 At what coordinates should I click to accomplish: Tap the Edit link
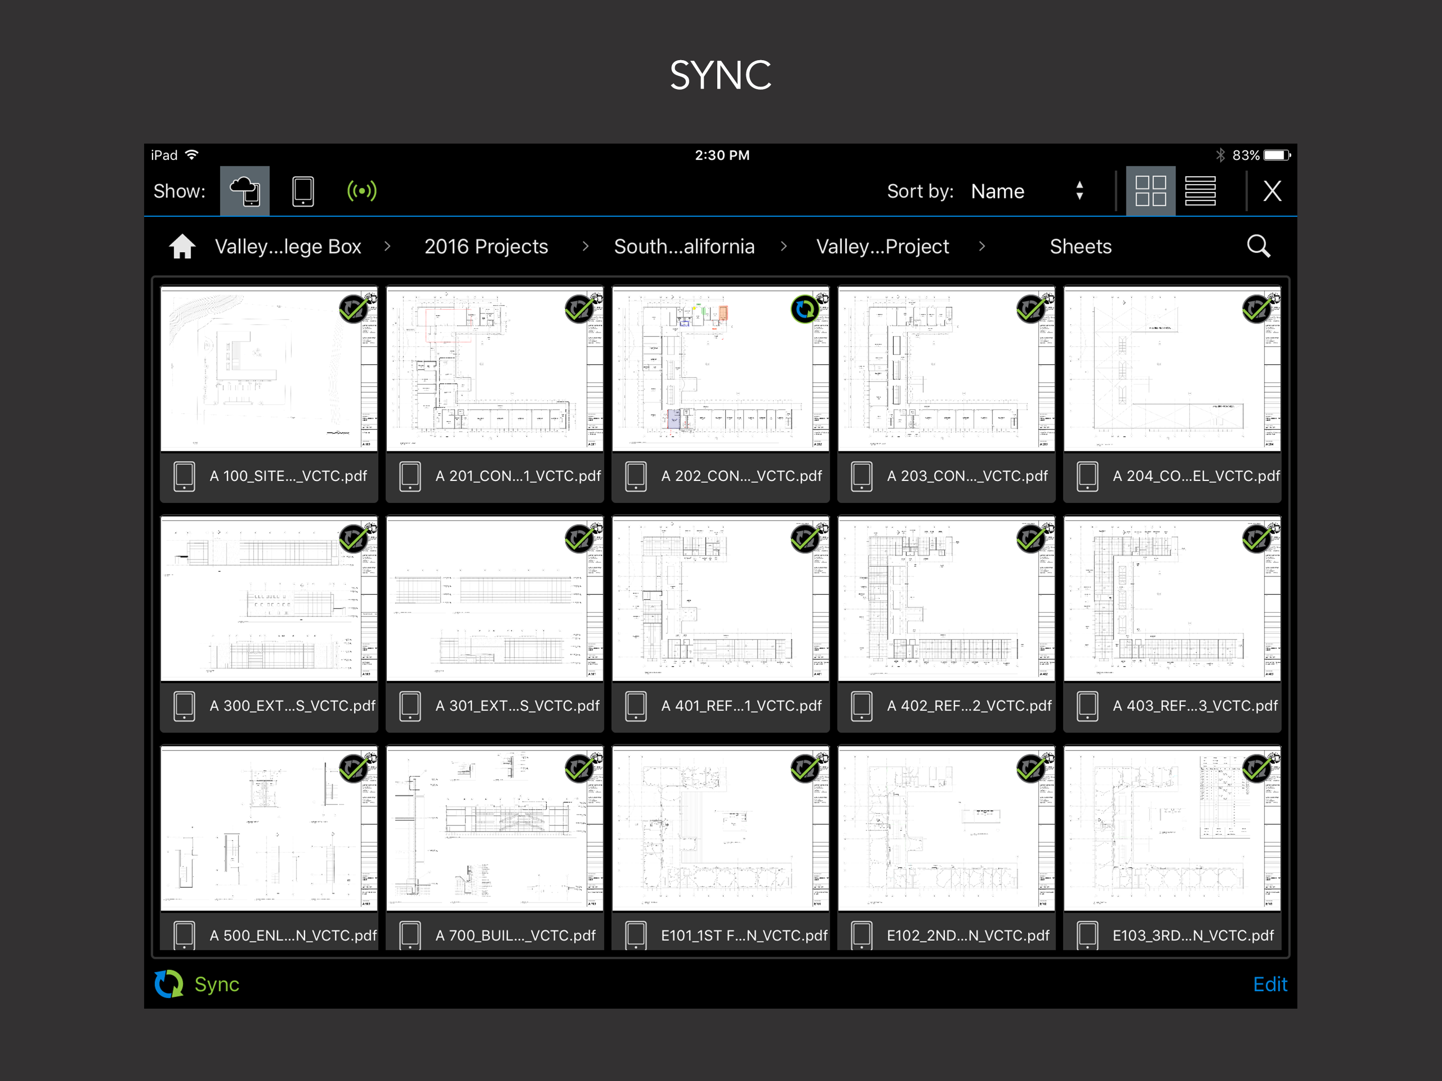pos(1269,984)
